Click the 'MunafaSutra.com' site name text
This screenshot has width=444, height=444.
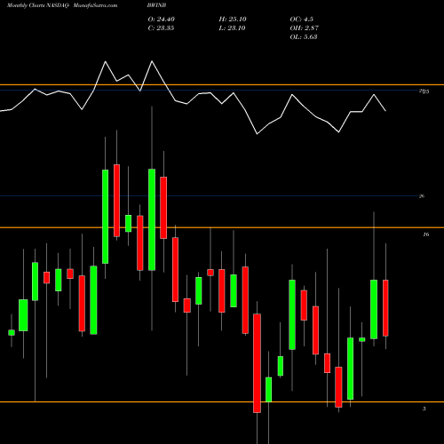coord(95,5)
